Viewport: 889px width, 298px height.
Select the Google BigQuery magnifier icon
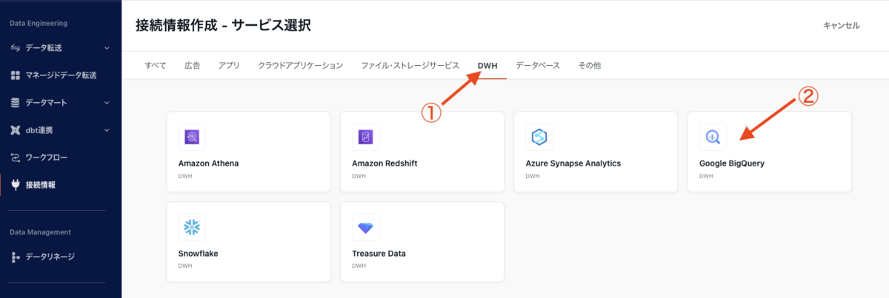tap(713, 137)
